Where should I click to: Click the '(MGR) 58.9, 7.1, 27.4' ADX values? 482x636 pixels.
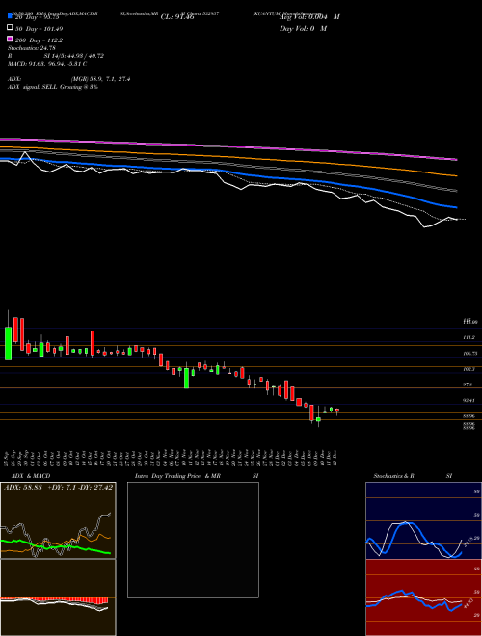[100, 79]
